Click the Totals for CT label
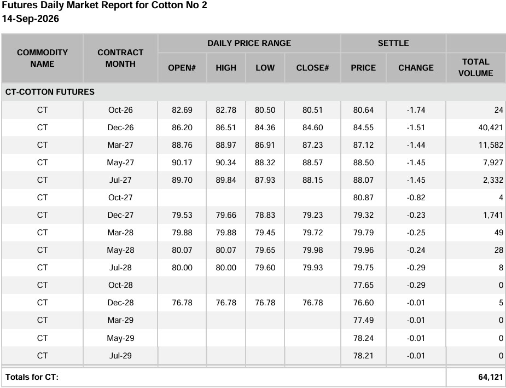 click(x=32, y=377)
